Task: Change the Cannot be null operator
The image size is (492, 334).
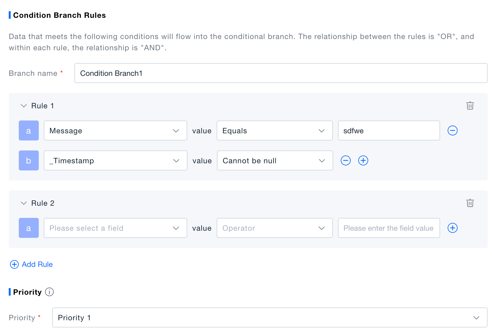Action: click(x=274, y=160)
